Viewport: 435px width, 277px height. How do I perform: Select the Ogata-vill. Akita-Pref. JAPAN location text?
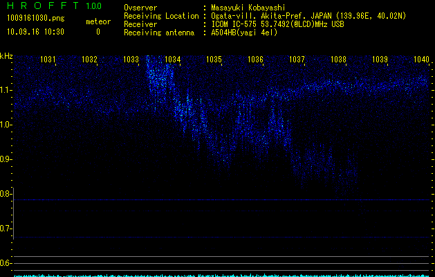(x=308, y=16)
